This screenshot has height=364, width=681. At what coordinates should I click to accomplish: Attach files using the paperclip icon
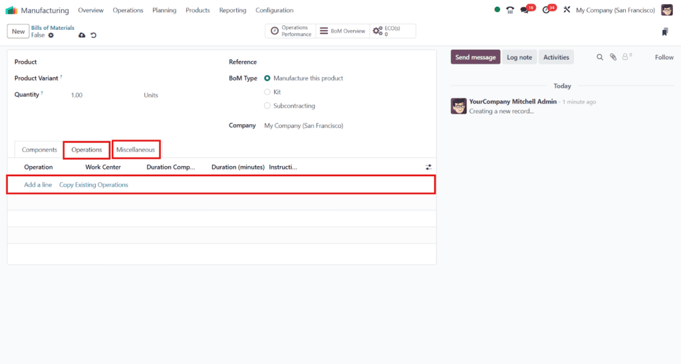[x=613, y=57]
